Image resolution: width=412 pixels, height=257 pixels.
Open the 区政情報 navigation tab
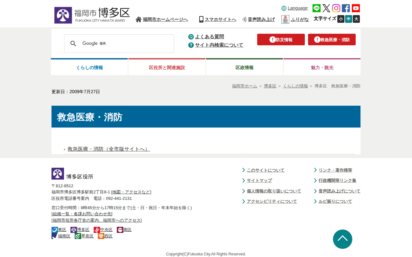tap(244, 67)
